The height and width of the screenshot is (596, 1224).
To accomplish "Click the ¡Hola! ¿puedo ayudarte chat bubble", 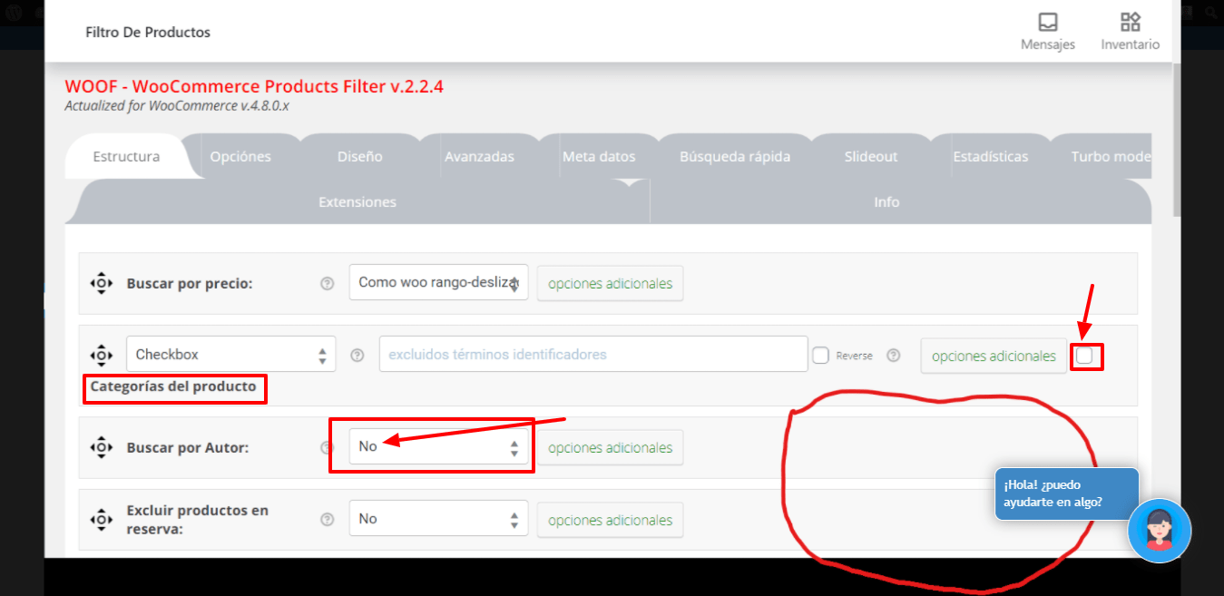I will coord(1066,493).
